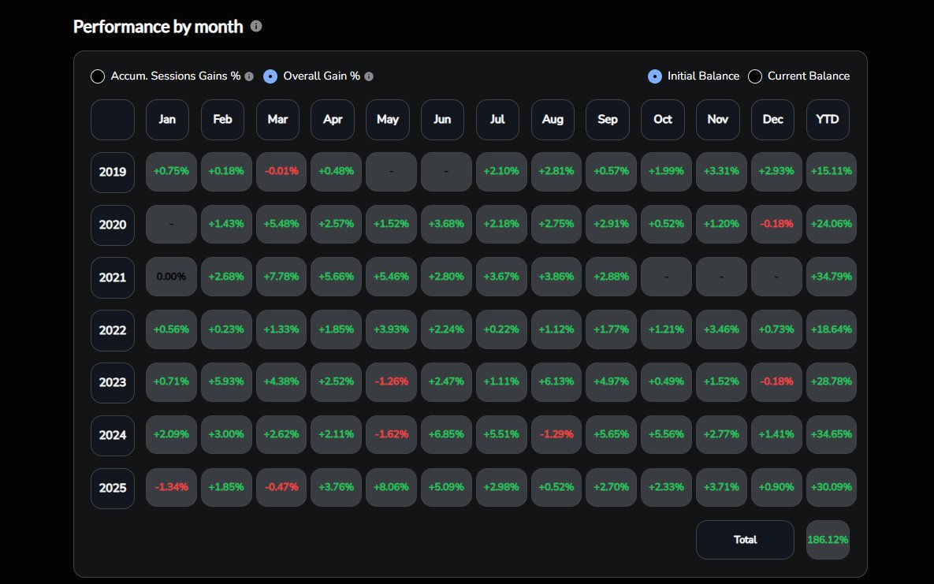This screenshot has height=584, width=934.
Task: Click the +3.71% cell for November 2025
Action: [721, 488]
